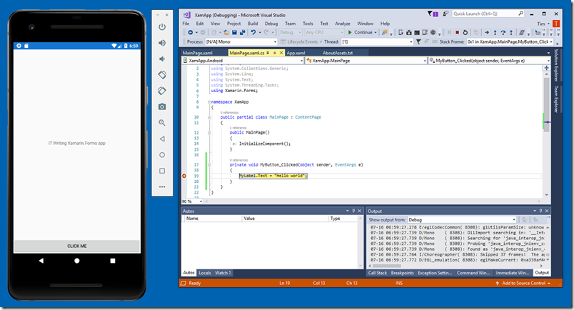Toggle pin on MainPage.xaml.cs tab
The height and width of the screenshot is (310, 574).
[275, 53]
